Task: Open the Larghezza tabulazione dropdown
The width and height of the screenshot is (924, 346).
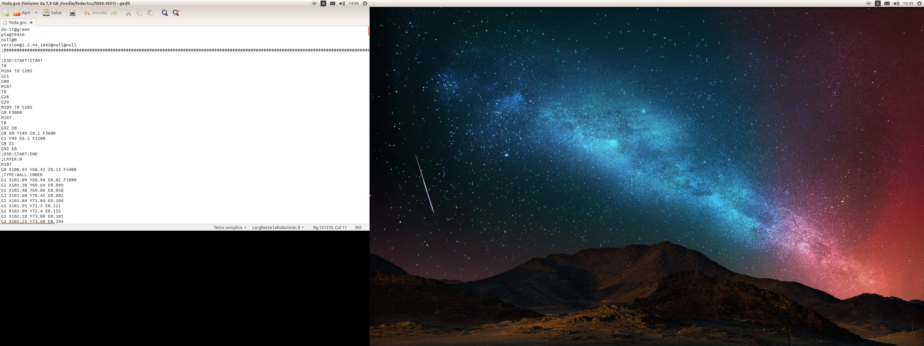Action: point(278,227)
